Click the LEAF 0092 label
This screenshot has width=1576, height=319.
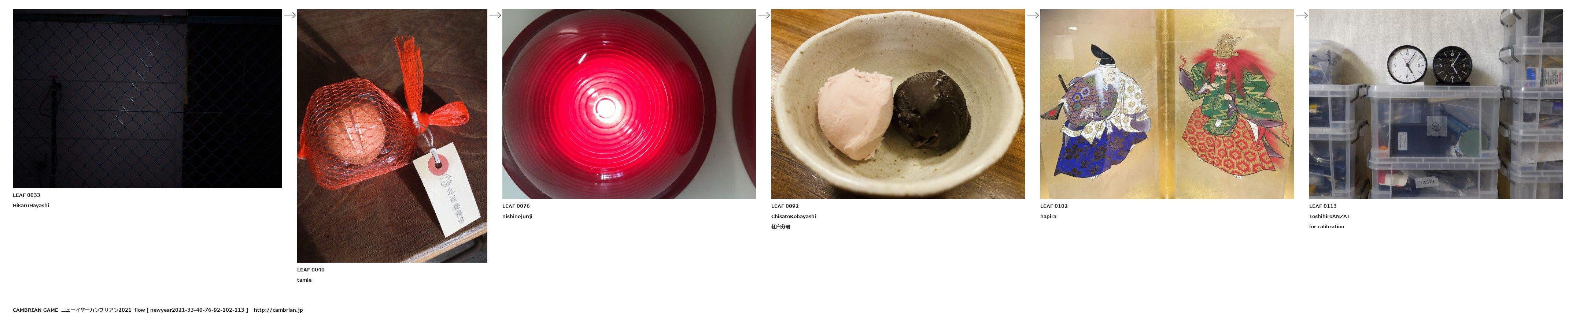(785, 207)
